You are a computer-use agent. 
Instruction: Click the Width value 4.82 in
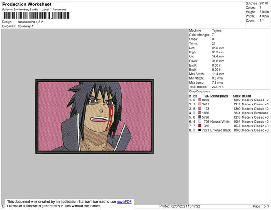pyautogui.click(x=264, y=16)
